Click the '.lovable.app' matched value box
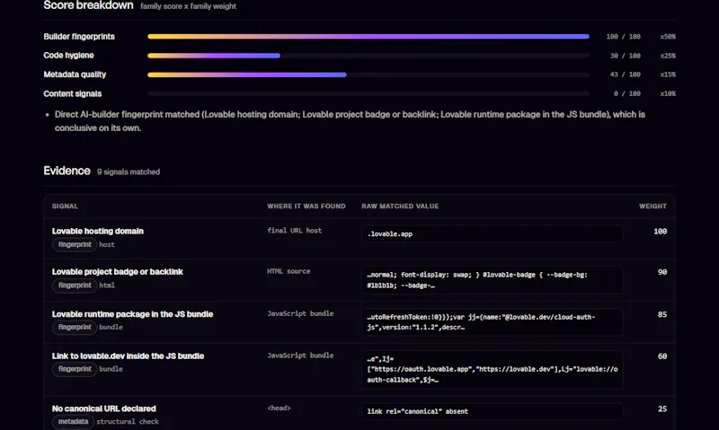Image resolution: width=719 pixels, height=430 pixels. pos(492,233)
